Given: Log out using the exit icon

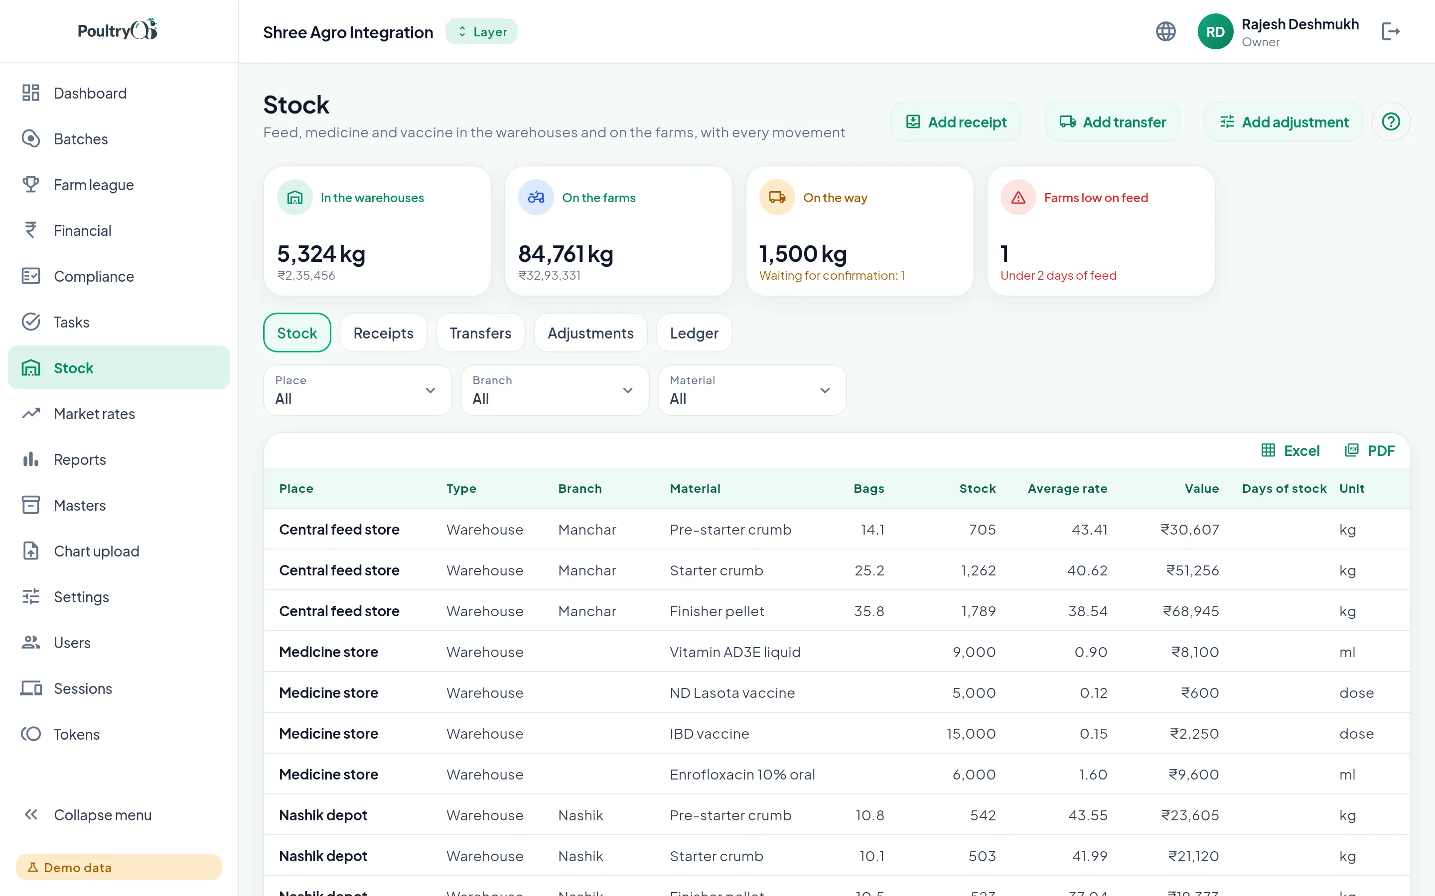Looking at the screenshot, I should [1391, 31].
